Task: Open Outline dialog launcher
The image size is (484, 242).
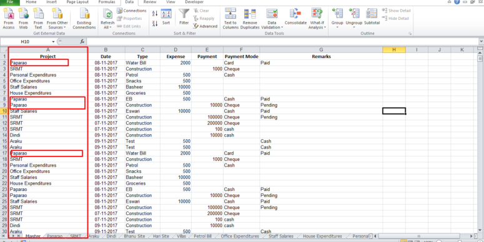Action: pyautogui.click(x=410, y=33)
